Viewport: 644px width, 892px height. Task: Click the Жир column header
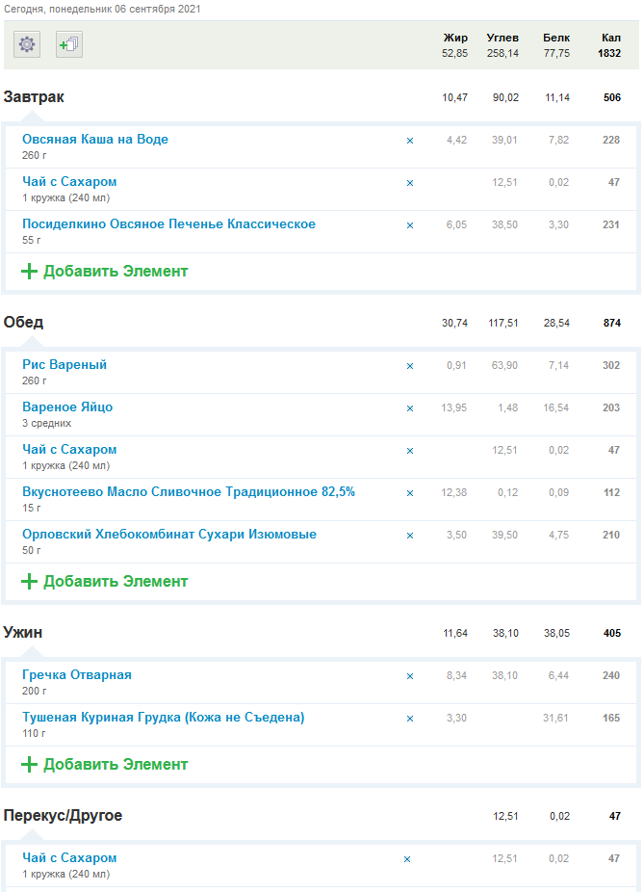pos(455,38)
